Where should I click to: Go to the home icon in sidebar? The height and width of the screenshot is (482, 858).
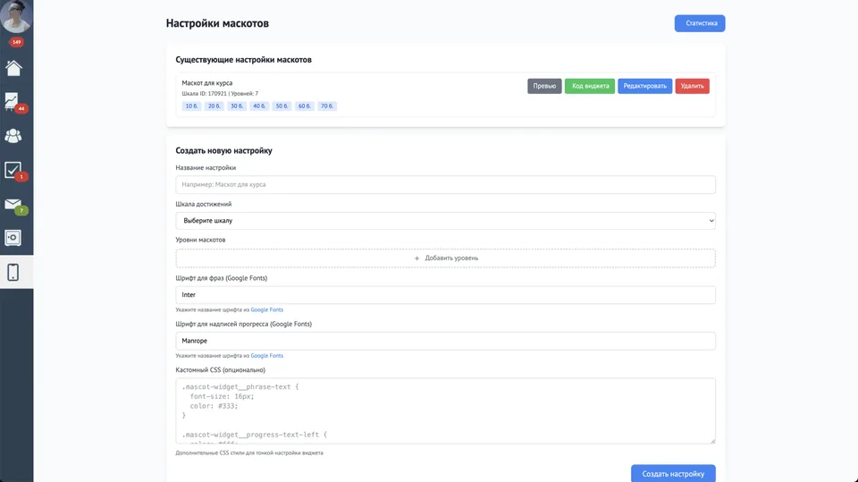click(x=13, y=68)
